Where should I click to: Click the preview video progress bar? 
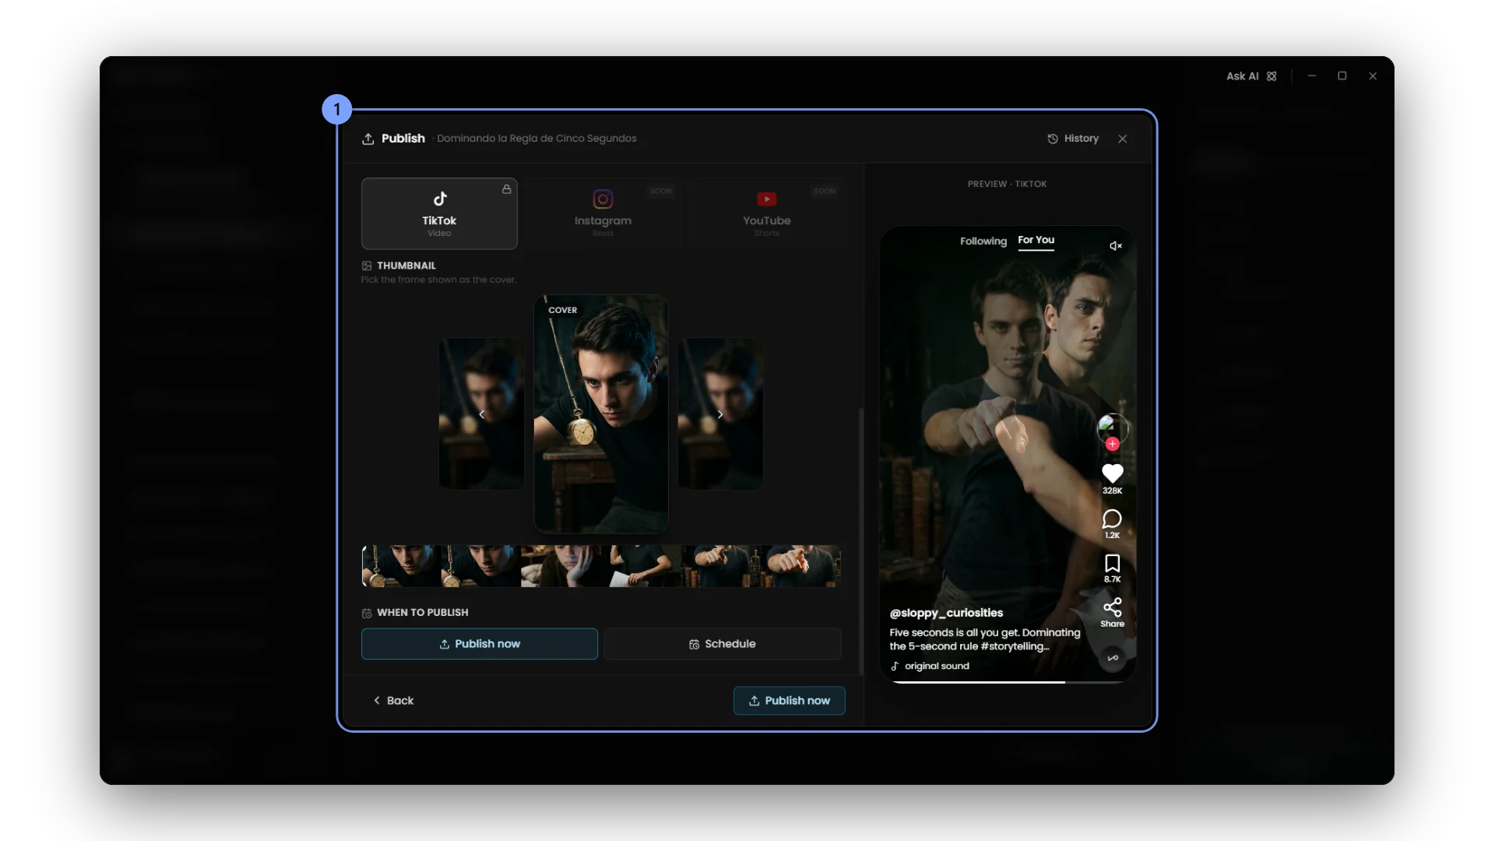coord(1008,682)
